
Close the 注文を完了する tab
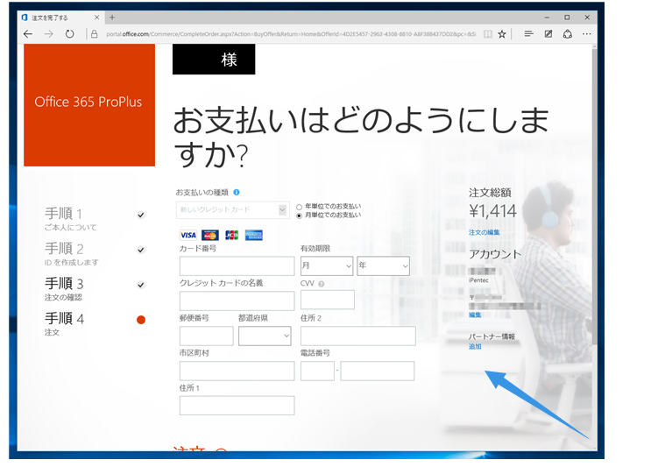click(97, 18)
